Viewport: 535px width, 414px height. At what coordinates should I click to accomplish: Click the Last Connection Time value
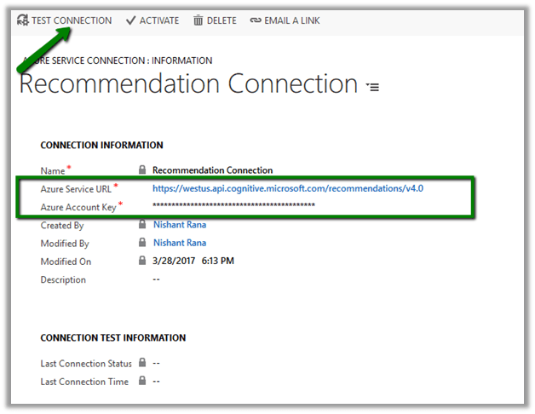pos(157,382)
